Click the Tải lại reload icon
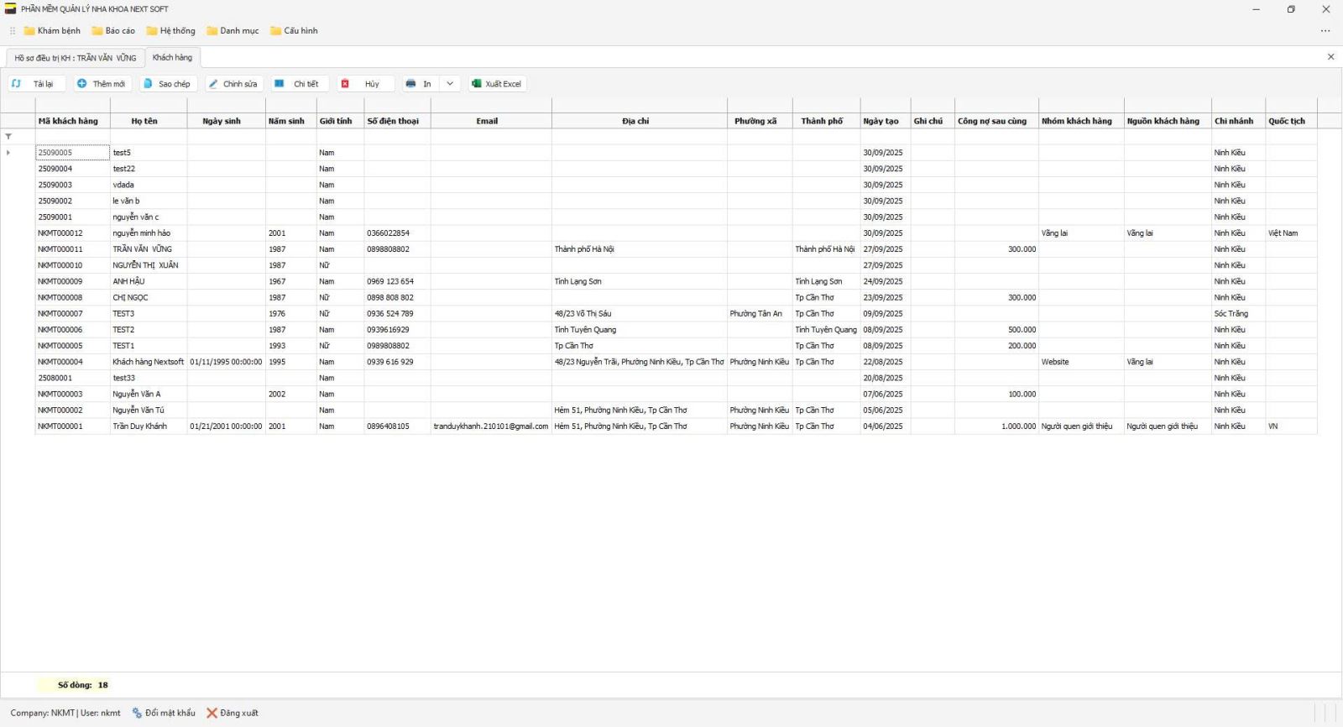This screenshot has width=1343, height=727. coord(17,84)
